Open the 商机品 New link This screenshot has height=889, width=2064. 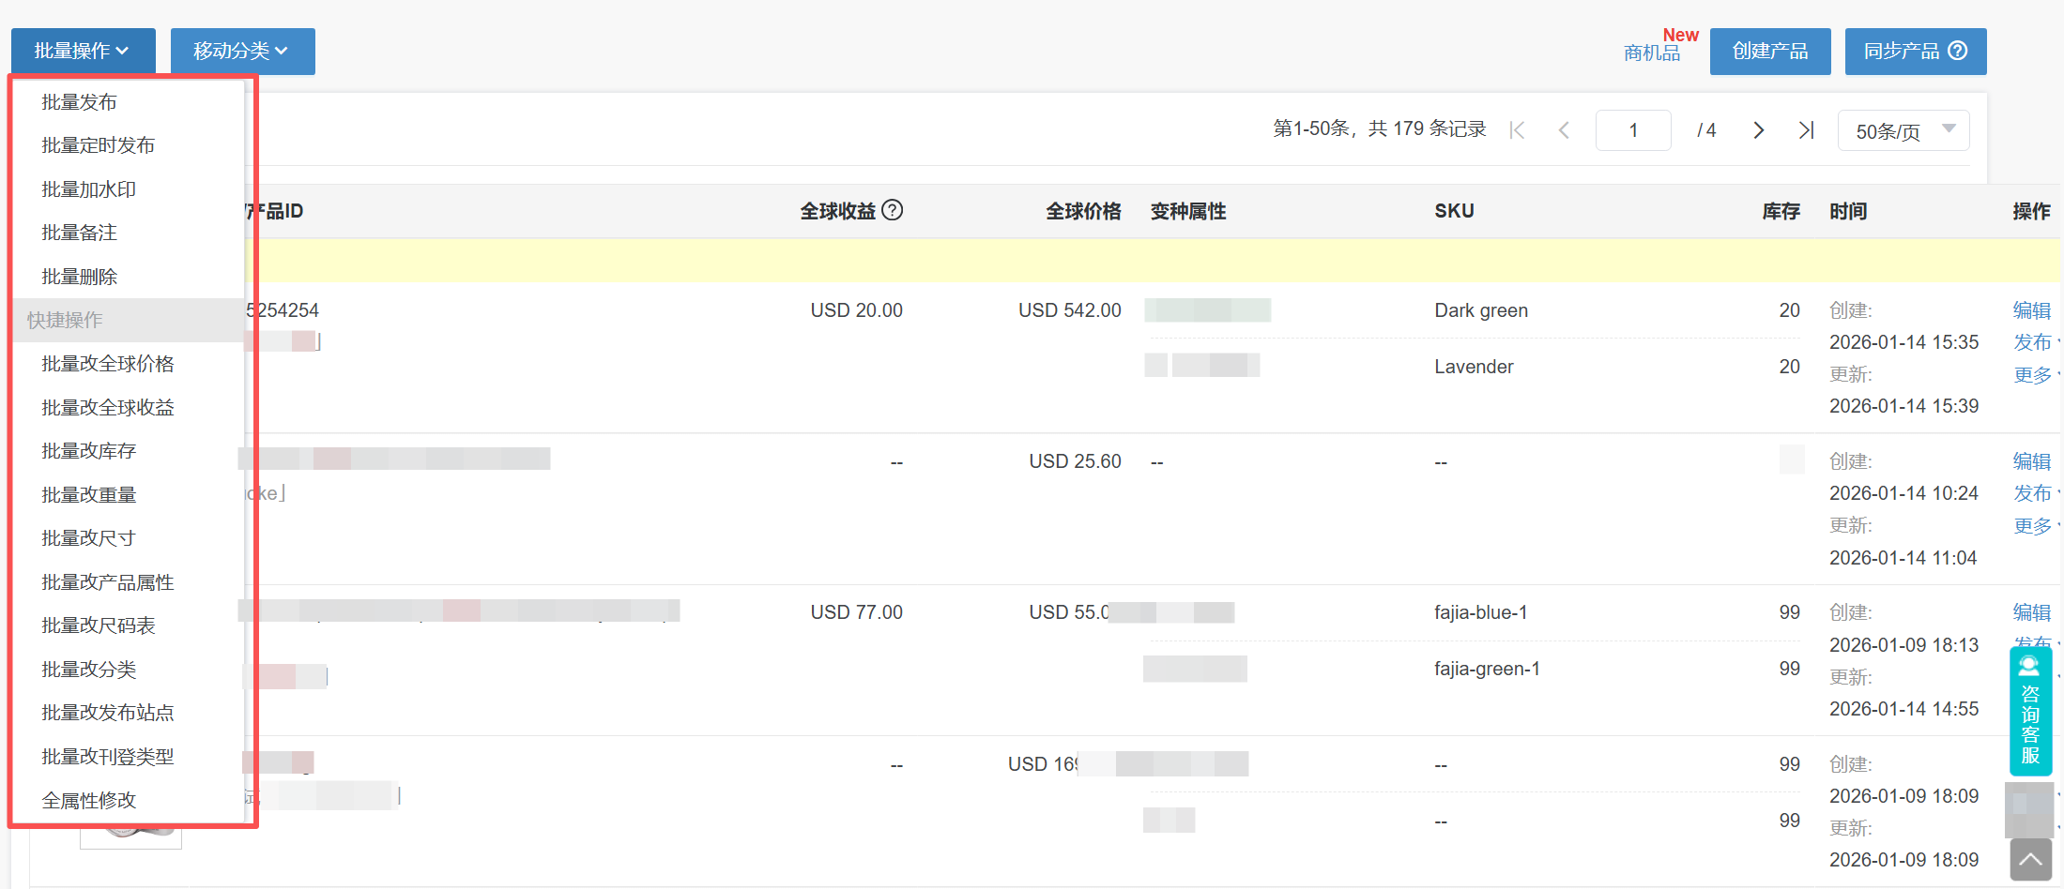click(1653, 53)
